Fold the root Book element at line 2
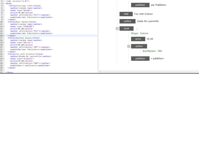Screen dimensions: 199x156 [x=4, y=4]
